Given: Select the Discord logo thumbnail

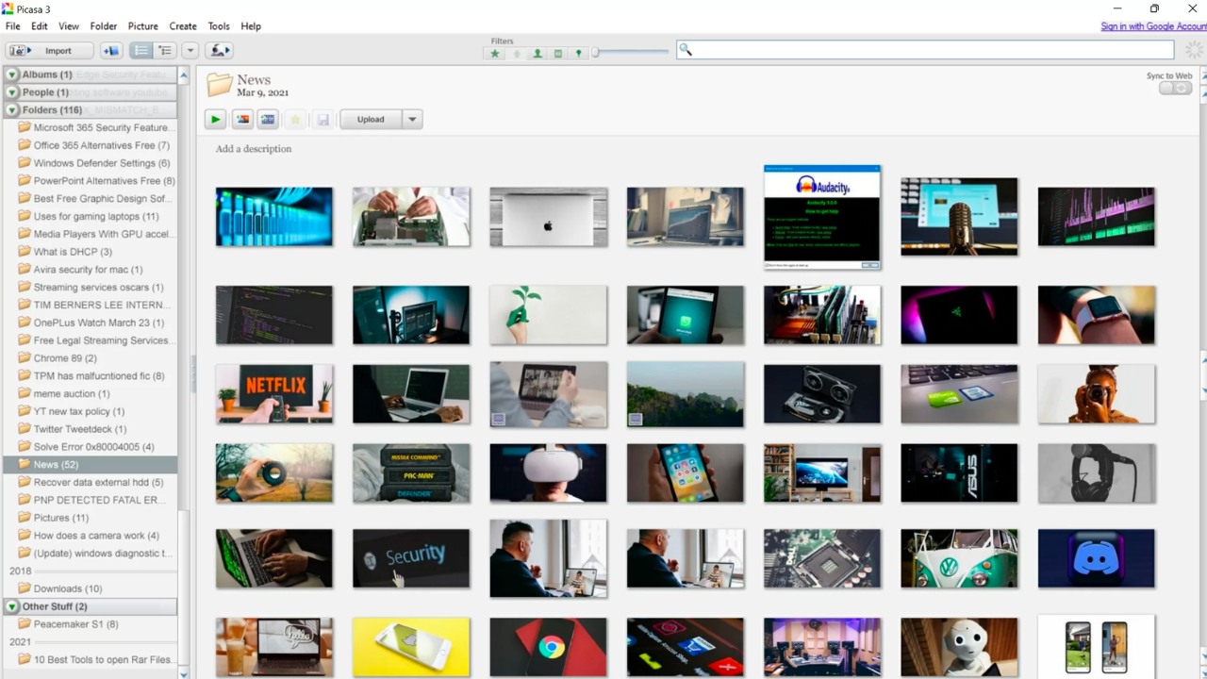Looking at the screenshot, I should pyautogui.click(x=1097, y=558).
